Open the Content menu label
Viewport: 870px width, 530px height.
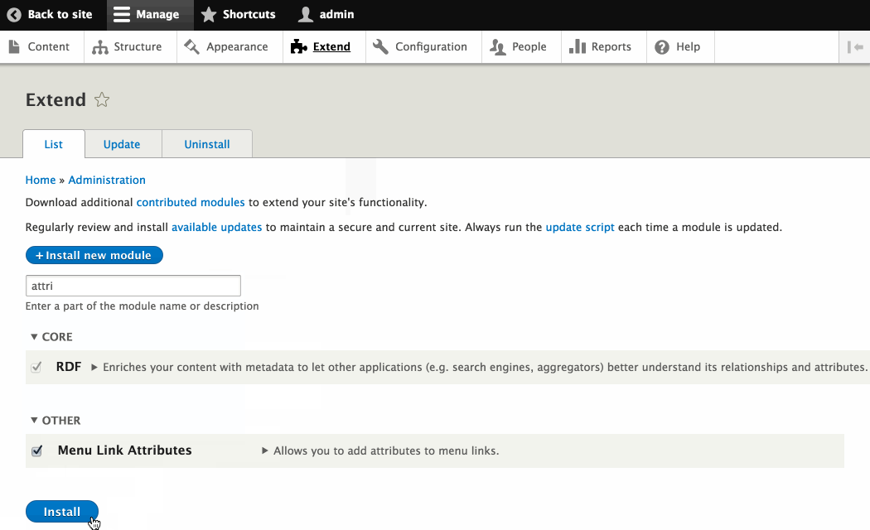(49, 46)
